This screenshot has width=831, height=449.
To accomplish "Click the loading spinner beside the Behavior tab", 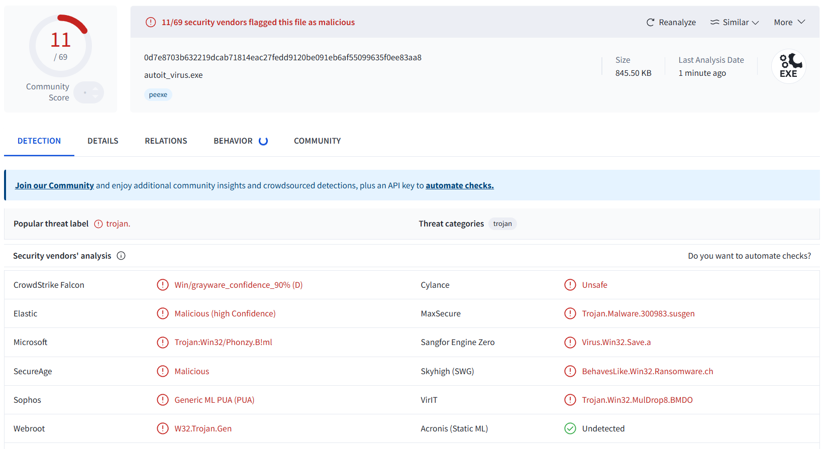I will click(x=263, y=141).
